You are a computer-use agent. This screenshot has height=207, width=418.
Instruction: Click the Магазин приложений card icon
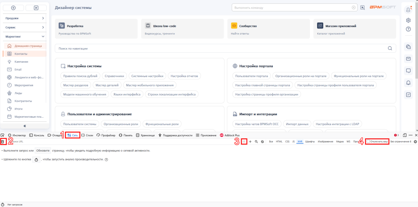[x=320, y=26]
